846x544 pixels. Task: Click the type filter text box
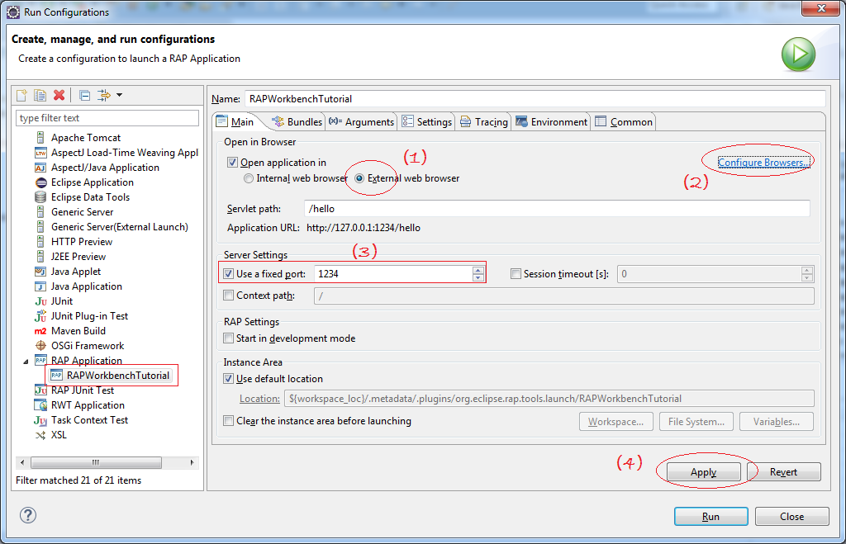click(107, 118)
